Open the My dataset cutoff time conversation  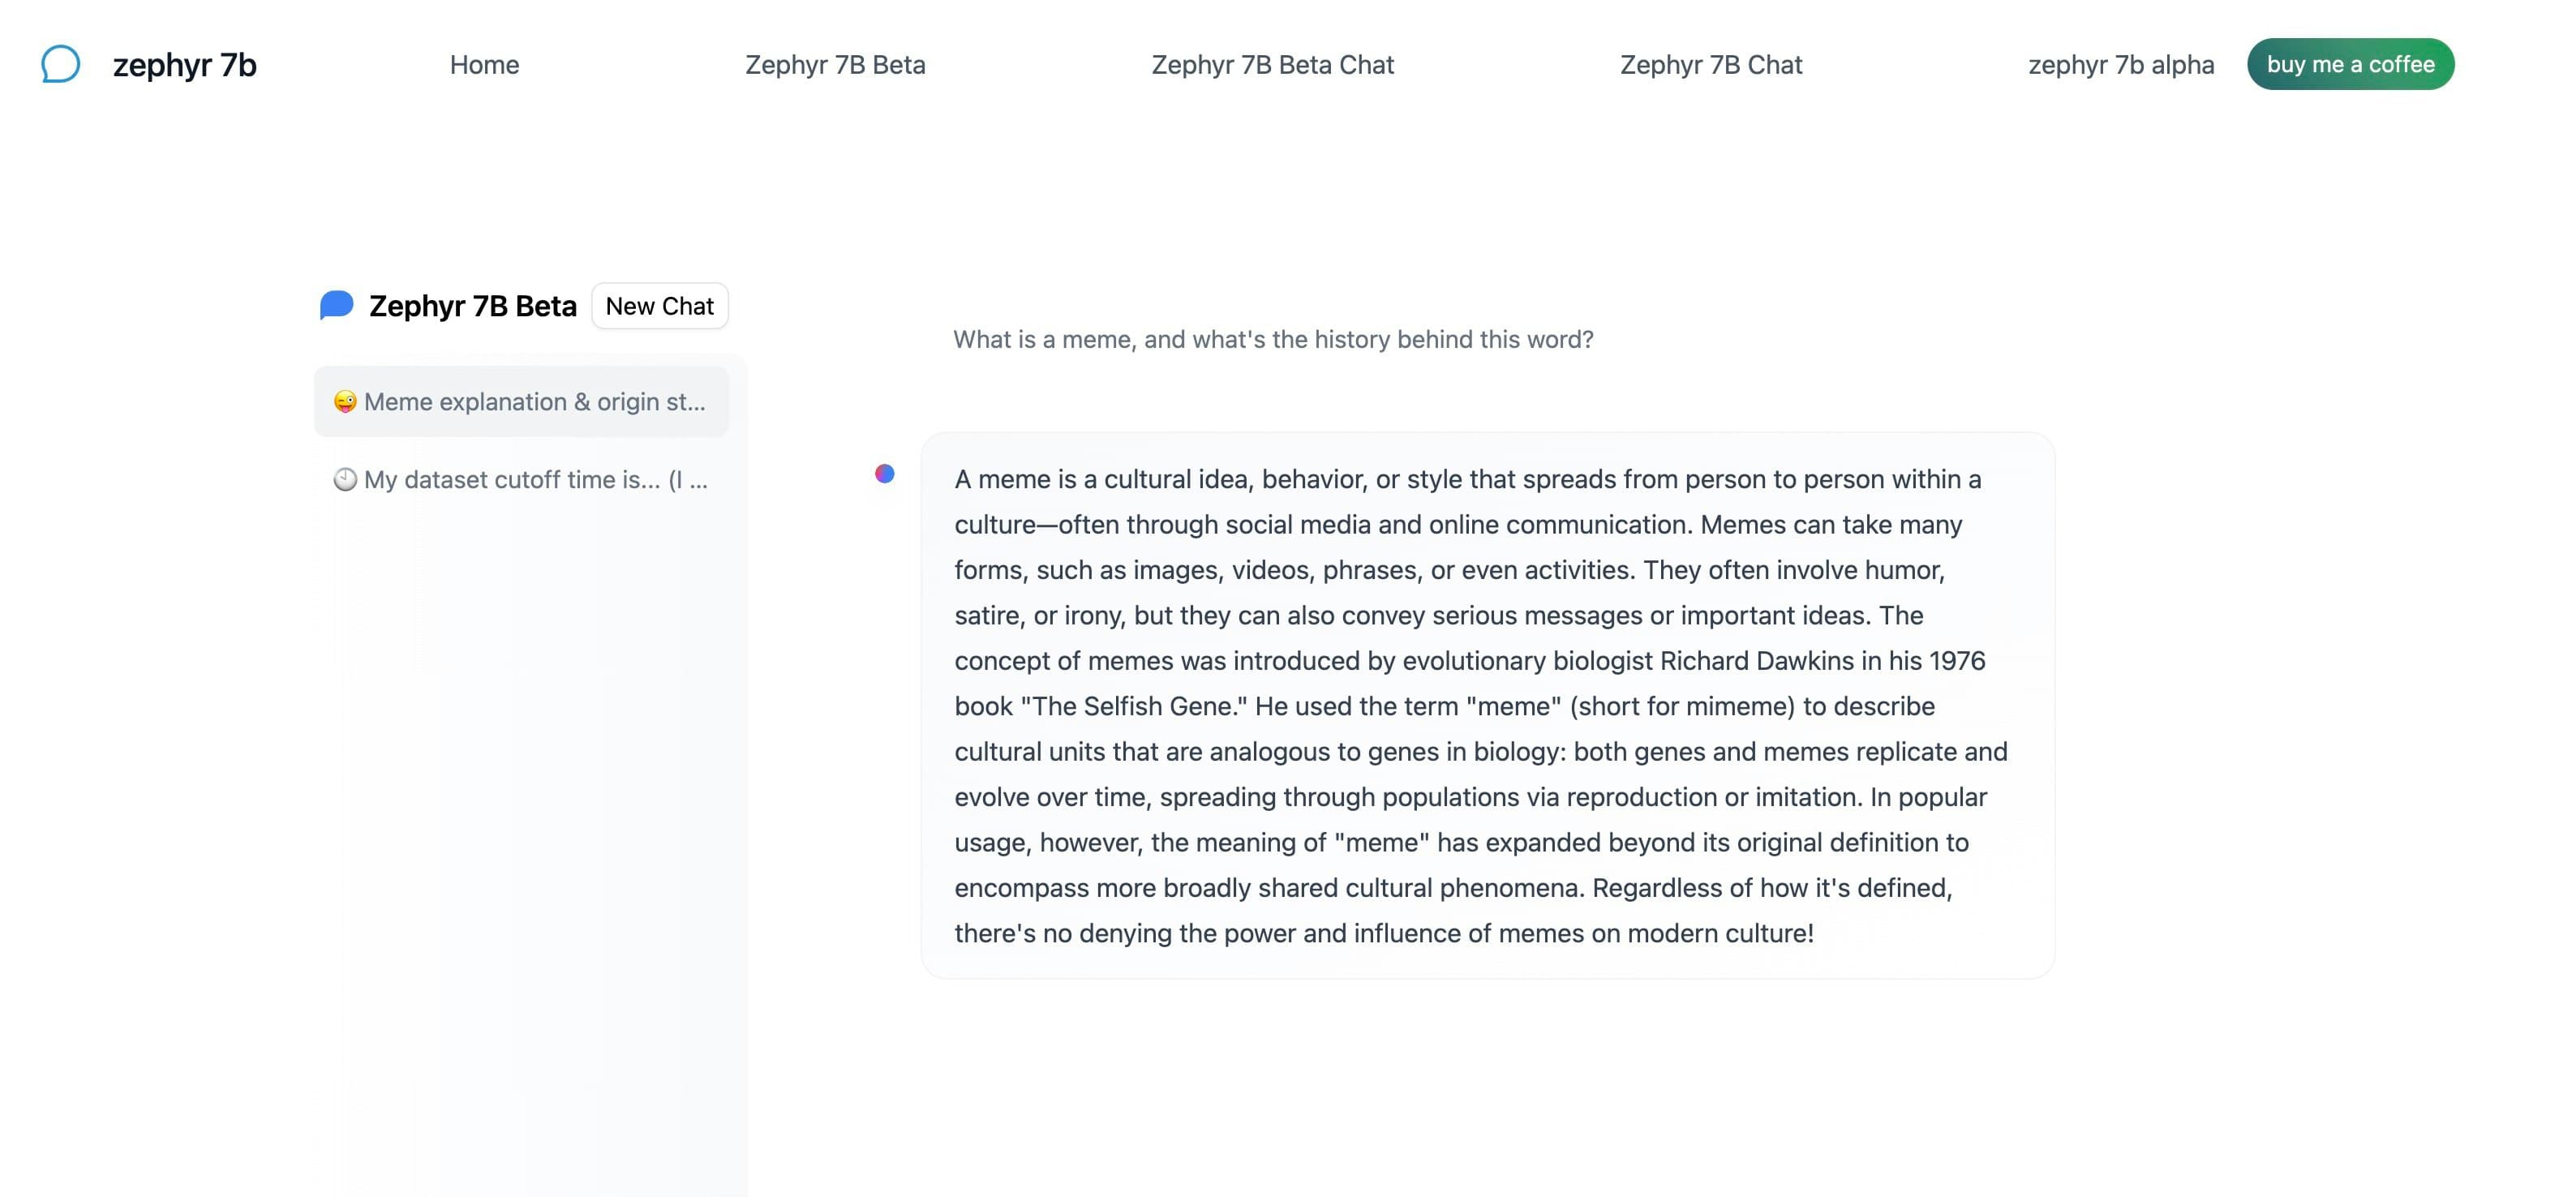coord(535,480)
